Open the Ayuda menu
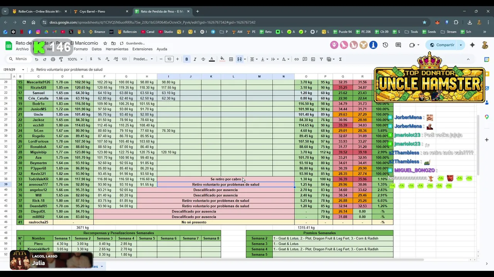The image size is (494, 277). point(162,49)
